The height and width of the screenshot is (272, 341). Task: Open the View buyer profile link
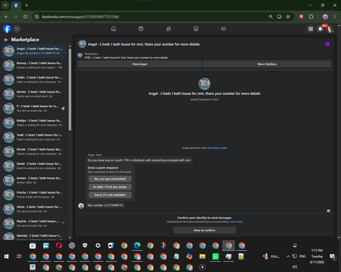217,148
